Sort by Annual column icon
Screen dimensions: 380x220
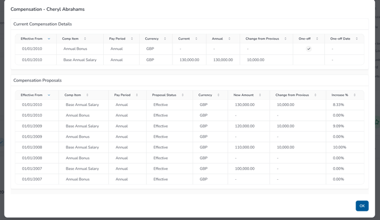pos(229,39)
